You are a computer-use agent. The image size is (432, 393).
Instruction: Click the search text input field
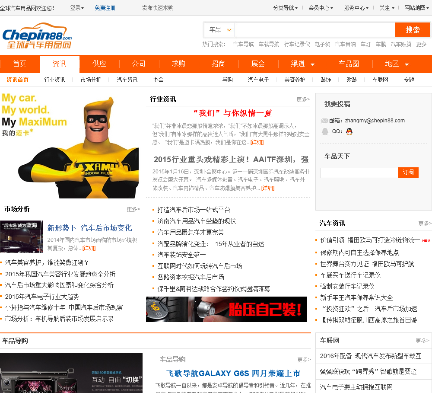(315, 30)
